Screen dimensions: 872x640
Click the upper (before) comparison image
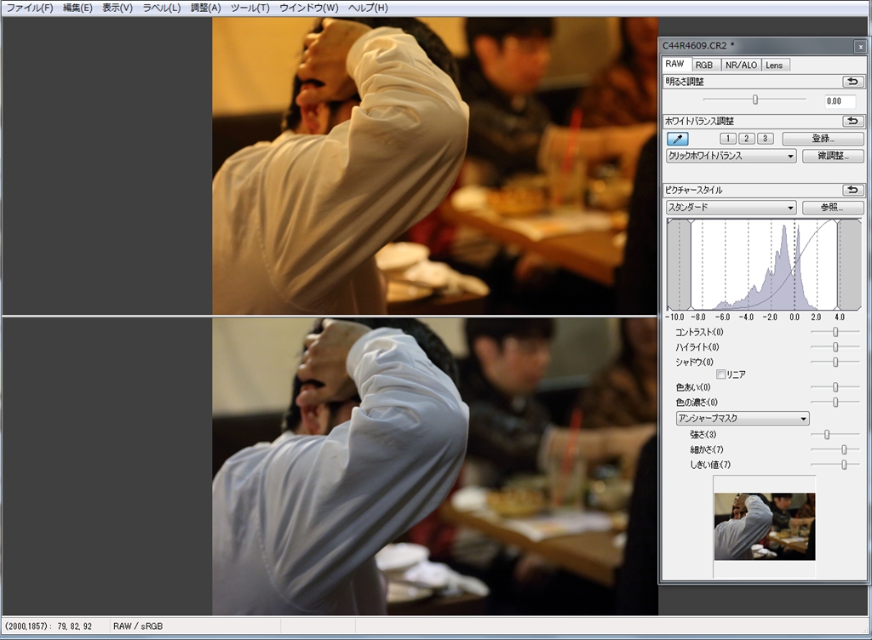pyautogui.click(x=435, y=166)
